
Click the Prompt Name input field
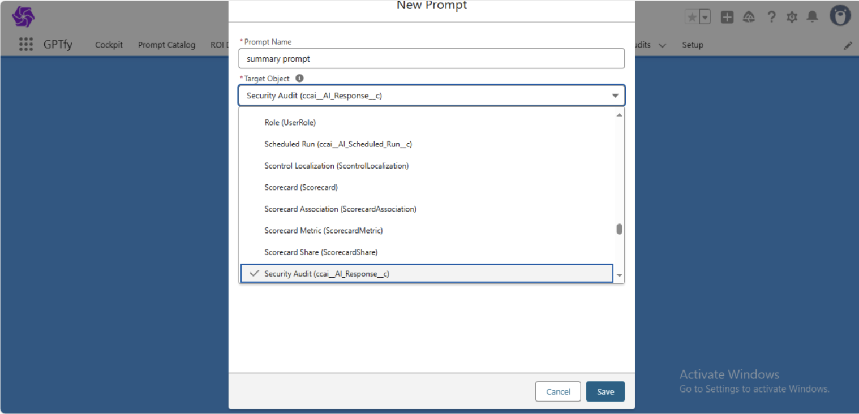point(431,59)
